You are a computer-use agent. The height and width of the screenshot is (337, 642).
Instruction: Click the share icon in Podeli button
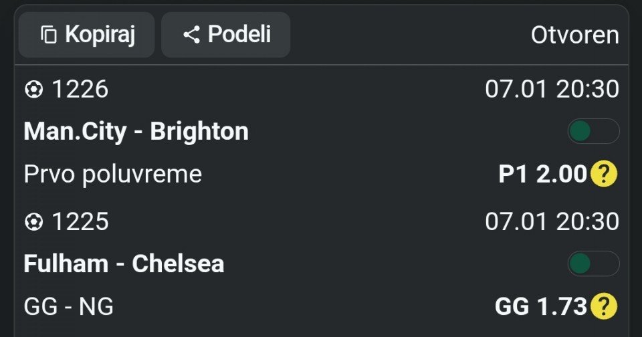[x=191, y=35]
